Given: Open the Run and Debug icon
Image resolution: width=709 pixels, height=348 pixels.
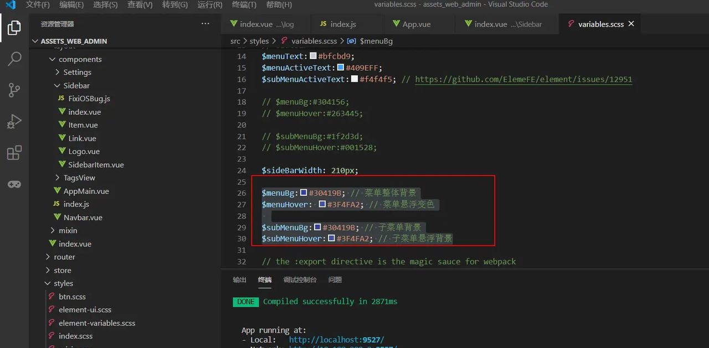Looking at the screenshot, I should (14, 121).
